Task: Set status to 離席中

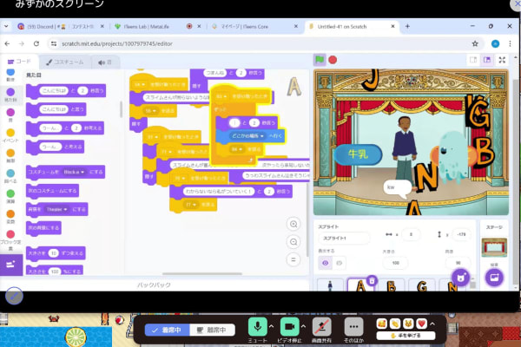Action: pos(213,330)
